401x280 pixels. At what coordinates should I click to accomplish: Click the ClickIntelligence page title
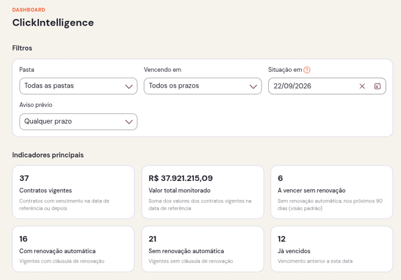pos(53,23)
